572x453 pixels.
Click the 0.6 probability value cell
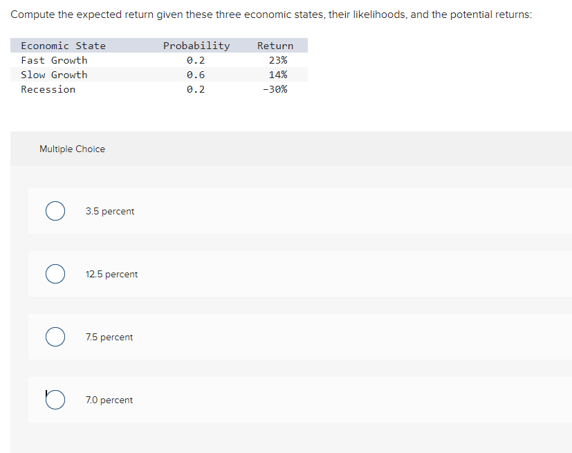coord(195,74)
